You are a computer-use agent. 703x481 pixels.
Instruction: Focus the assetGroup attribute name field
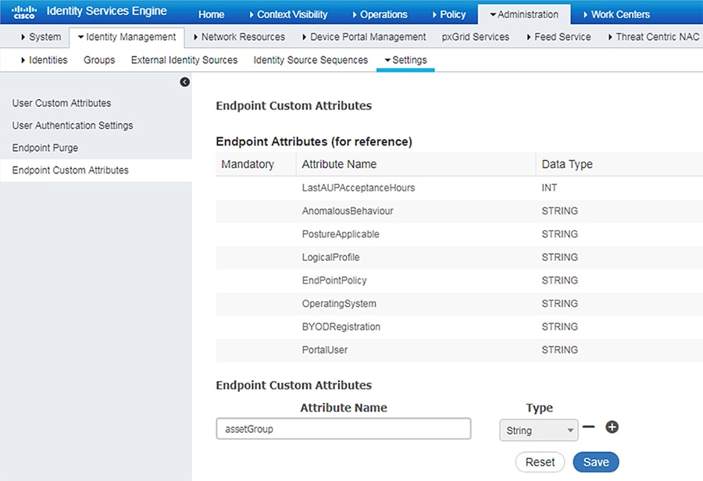(x=344, y=429)
